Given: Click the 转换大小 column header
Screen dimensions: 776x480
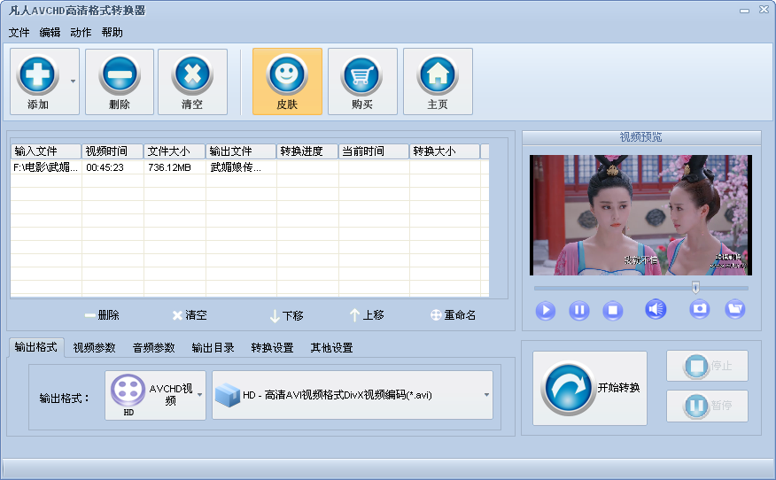Looking at the screenshot, I should pyautogui.click(x=445, y=151).
